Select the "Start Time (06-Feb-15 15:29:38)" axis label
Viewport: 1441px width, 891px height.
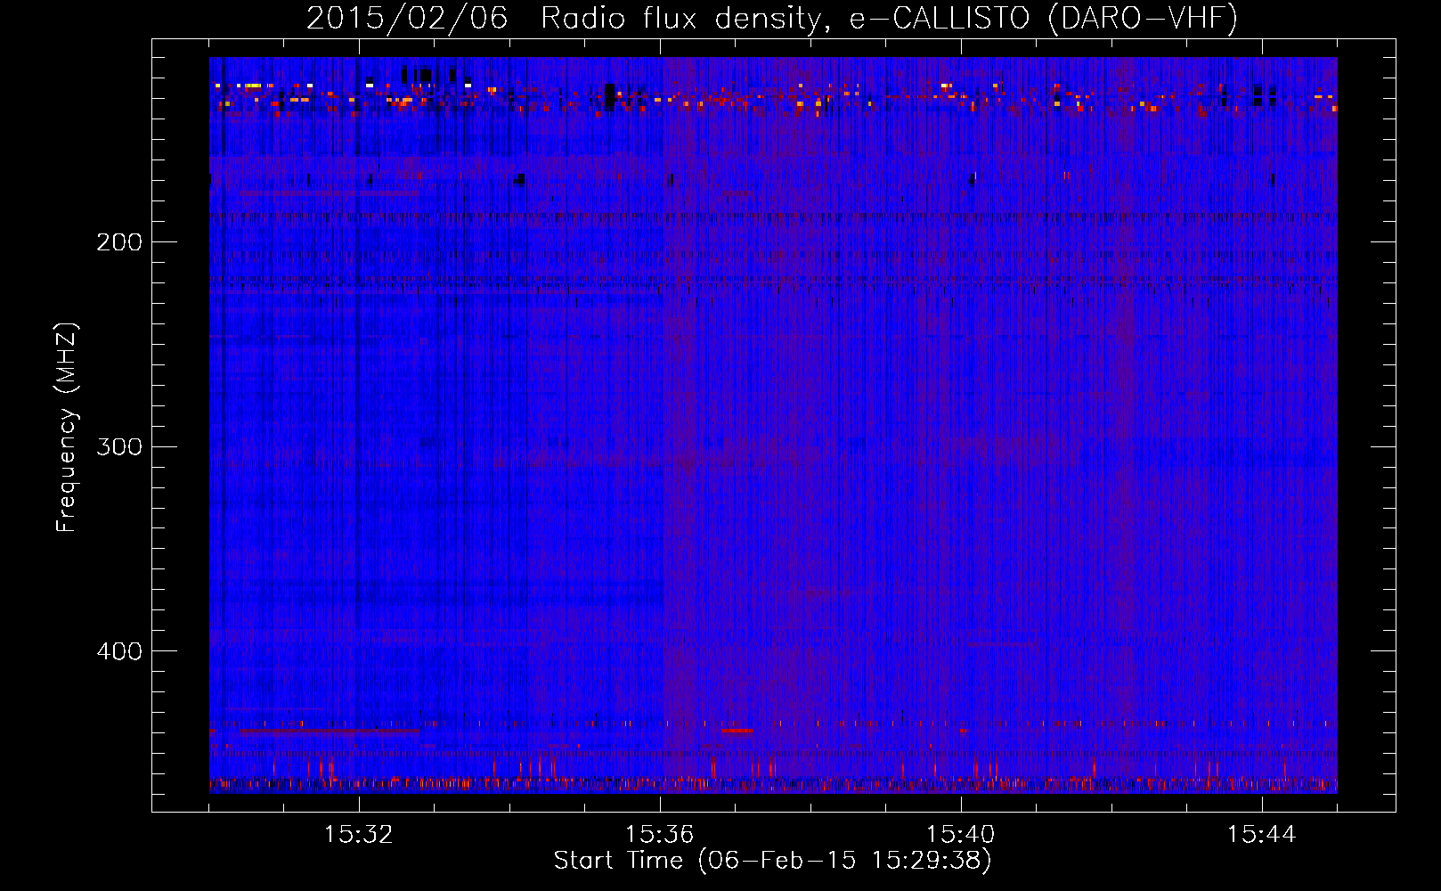[773, 861]
